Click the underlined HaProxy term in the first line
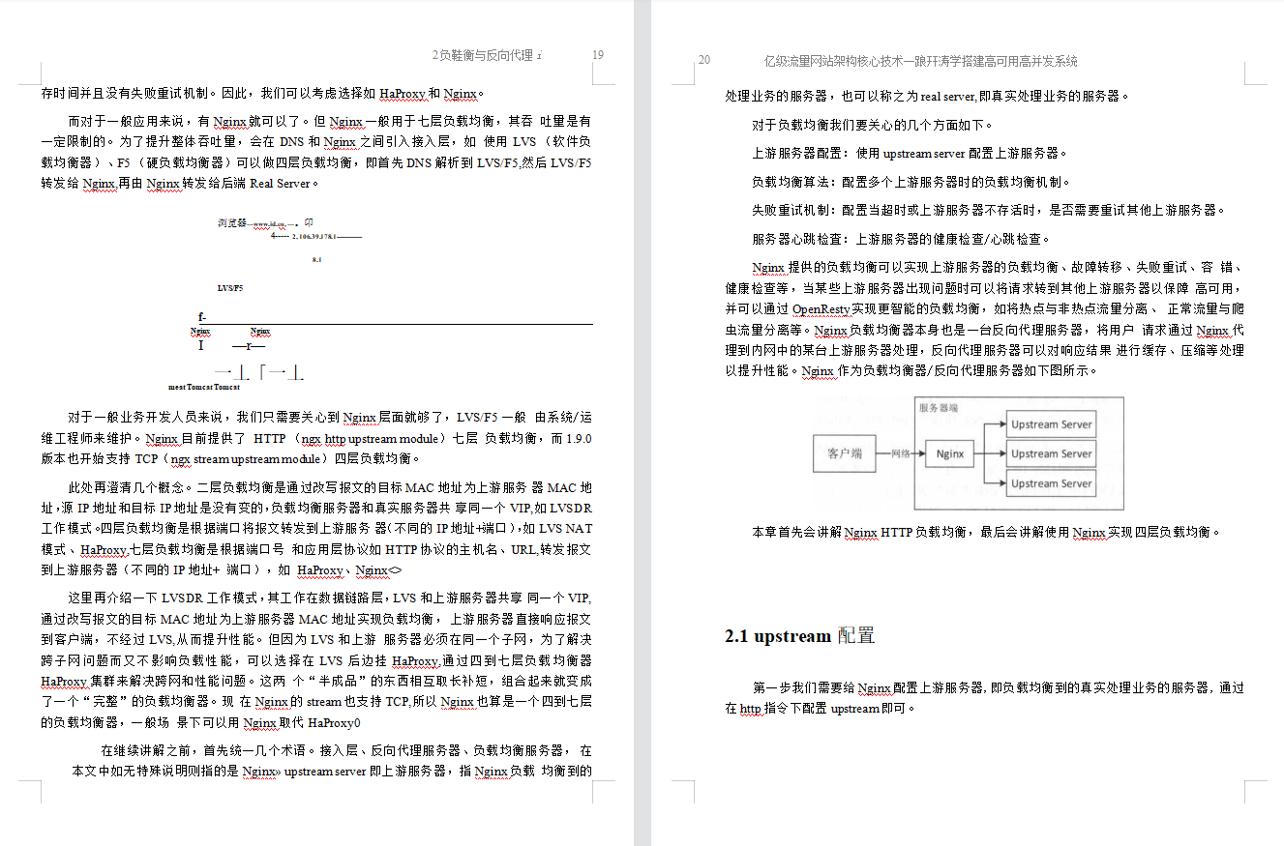 [403, 94]
